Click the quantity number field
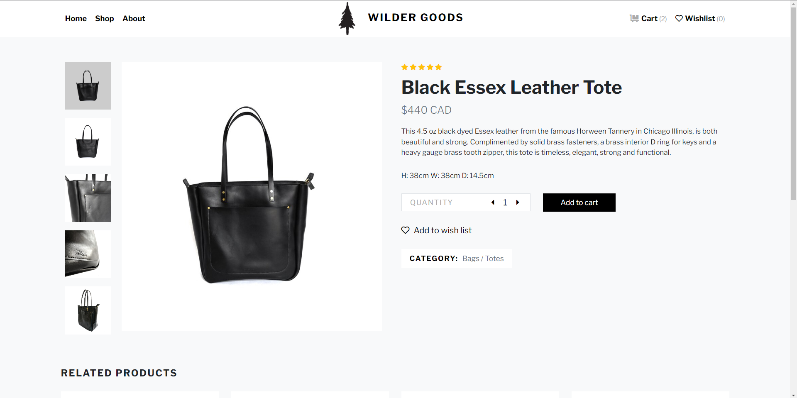This screenshot has height=398, width=797. [505, 203]
